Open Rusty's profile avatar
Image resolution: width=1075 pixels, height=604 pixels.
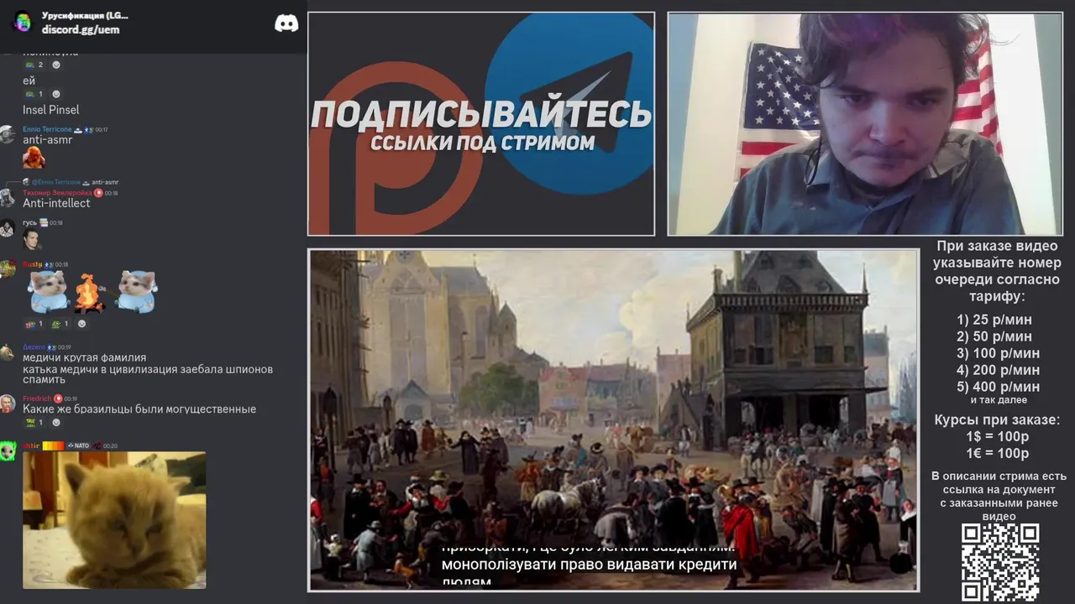click(8, 269)
